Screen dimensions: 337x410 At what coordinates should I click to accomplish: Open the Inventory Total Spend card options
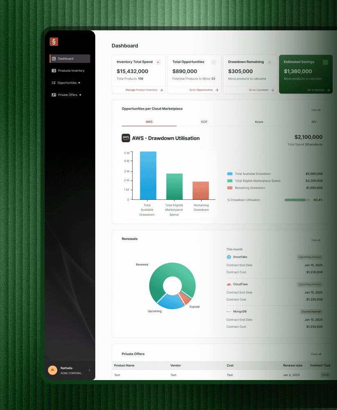click(159, 61)
